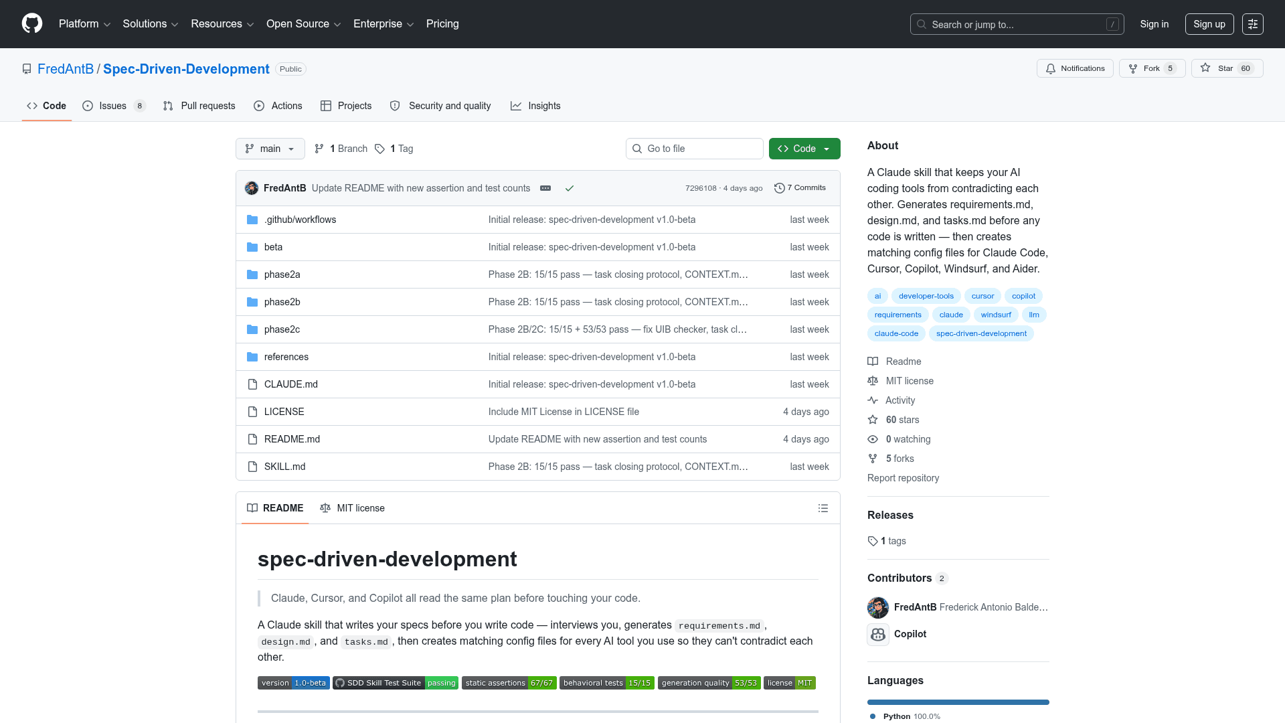
Task: Click the Copilot contributor avatar
Action: (878, 634)
